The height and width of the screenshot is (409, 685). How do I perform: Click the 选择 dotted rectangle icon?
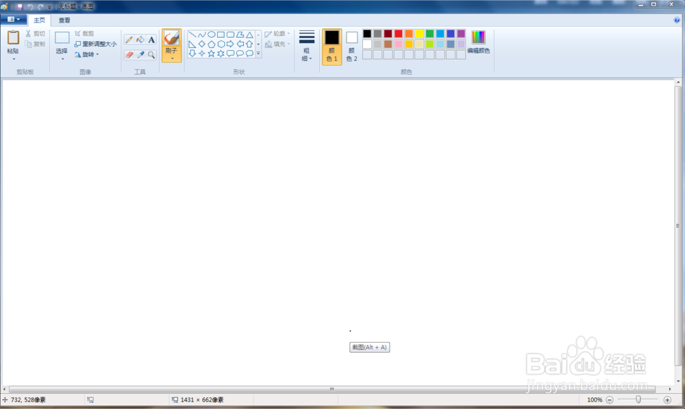coord(62,38)
